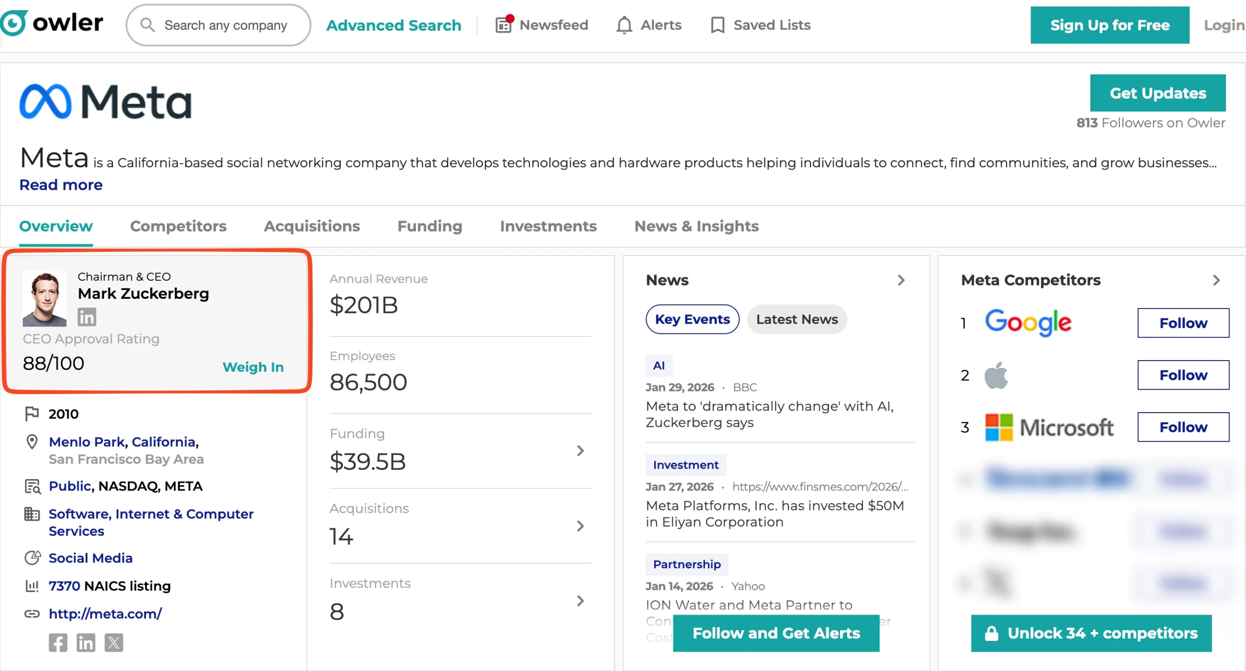1246x671 pixels.
Task: Select the Key Events filter pill
Action: click(x=692, y=319)
